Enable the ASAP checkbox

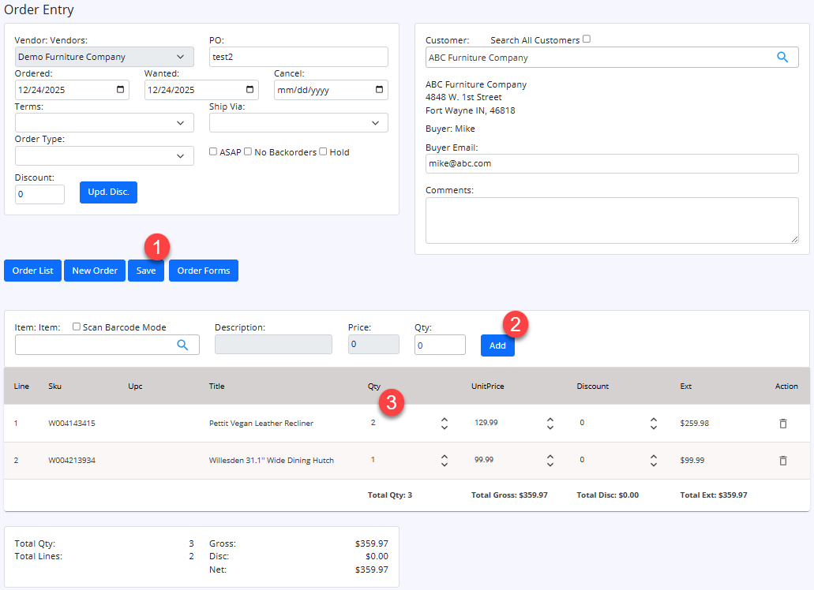213,151
